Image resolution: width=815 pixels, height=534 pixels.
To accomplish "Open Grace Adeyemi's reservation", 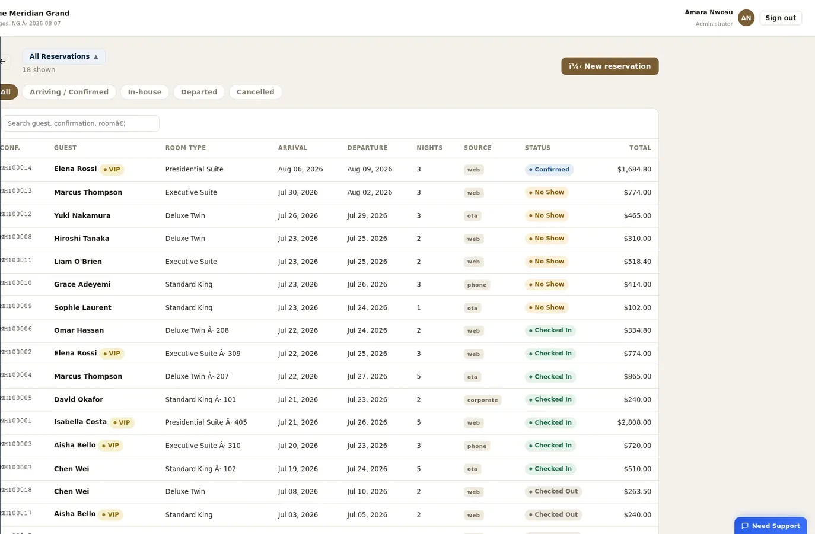I will 329,285.
